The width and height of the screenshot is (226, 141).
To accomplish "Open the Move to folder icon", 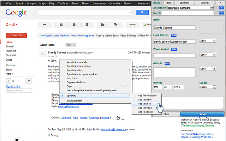I will coord(103,25).
